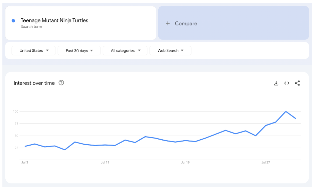Click the 100 value on the y-axis
The height and width of the screenshot is (187, 313).
click(x=15, y=111)
